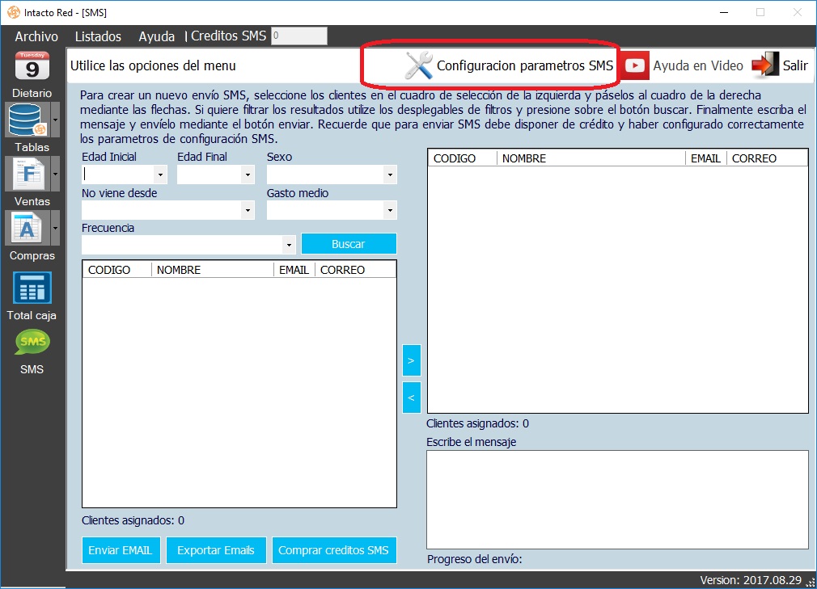The width and height of the screenshot is (817, 589).
Task: Expand the Tablas sidebar dropdown arrow
Action: coord(55,120)
